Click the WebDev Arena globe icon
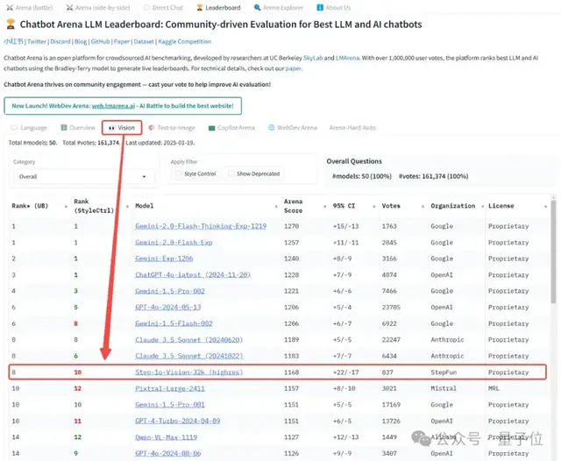561x461 pixels. pyautogui.click(x=272, y=128)
